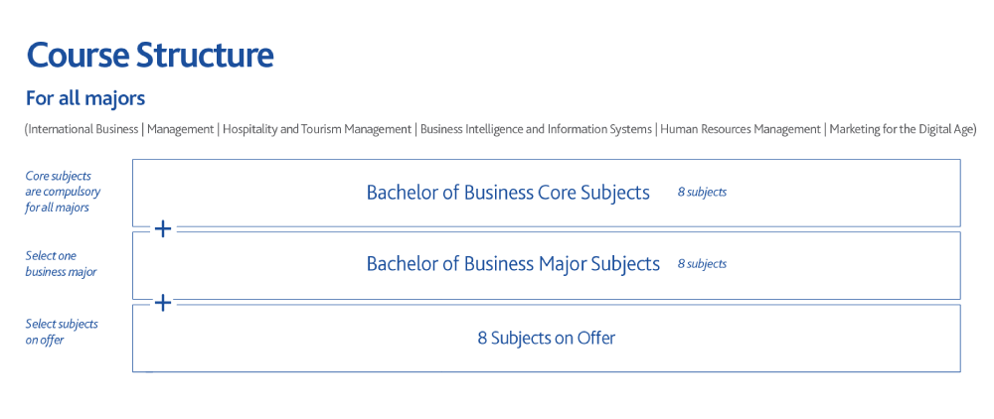Click the Course Structure title
The width and height of the screenshot is (994, 419).
(150, 55)
